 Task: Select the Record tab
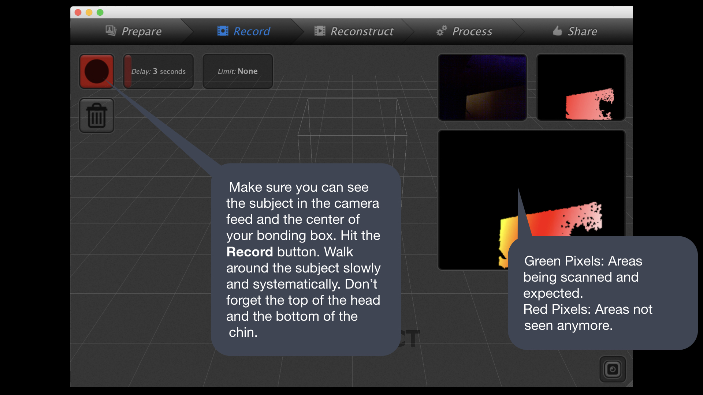pos(243,31)
